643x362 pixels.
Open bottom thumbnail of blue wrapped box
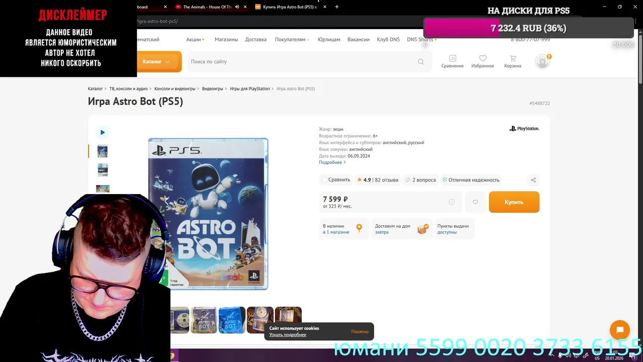click(232, 320)
